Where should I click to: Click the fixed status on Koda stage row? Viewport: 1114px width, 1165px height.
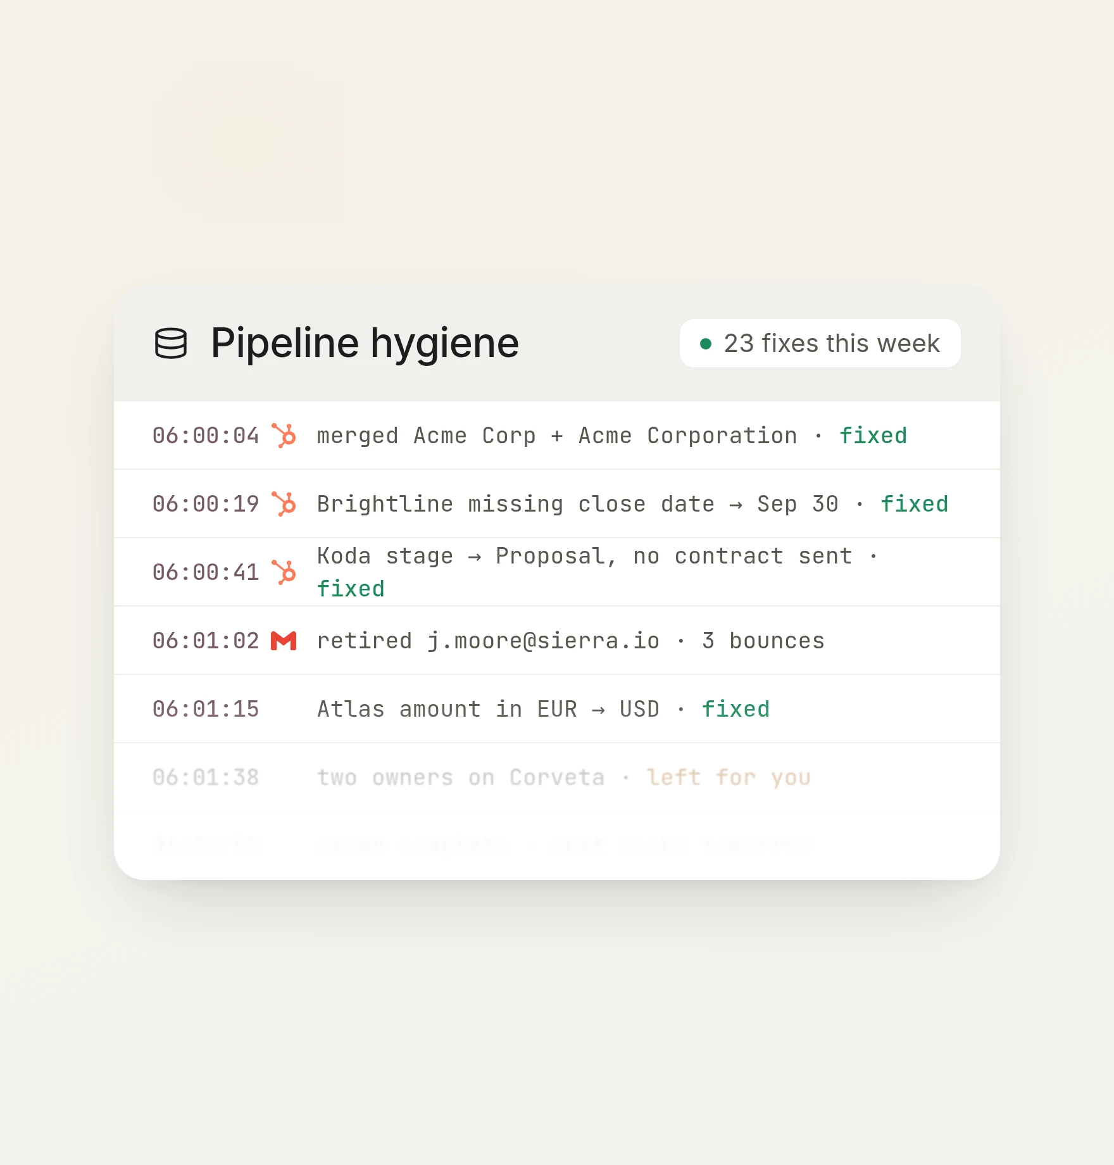click(x=351, y=589)
